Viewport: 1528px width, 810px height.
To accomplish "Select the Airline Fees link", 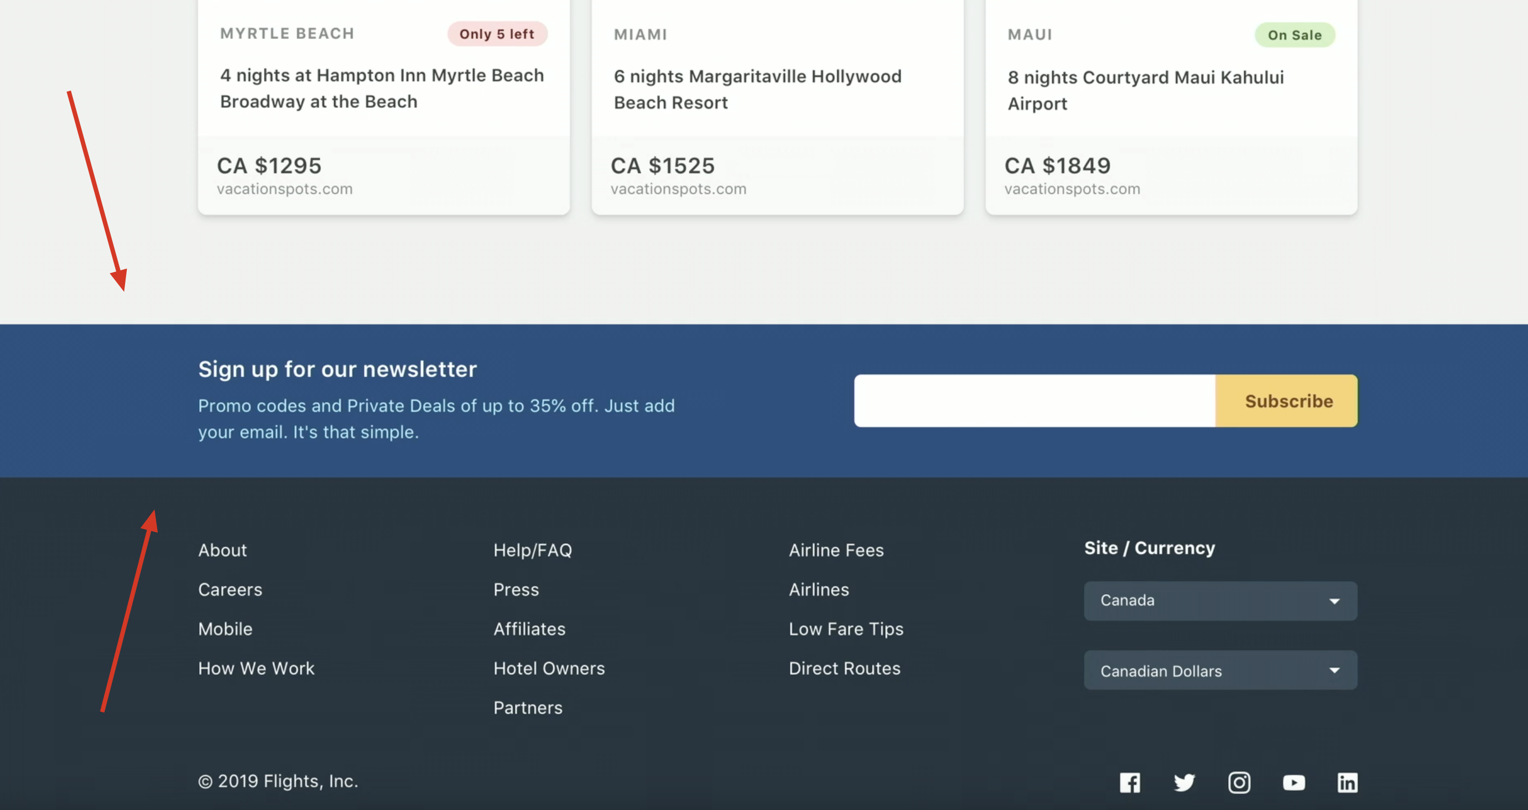I will click(x=836, y=550).
